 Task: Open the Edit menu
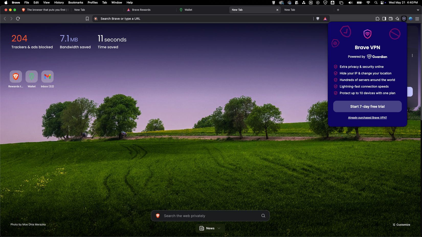click(36, 3)
